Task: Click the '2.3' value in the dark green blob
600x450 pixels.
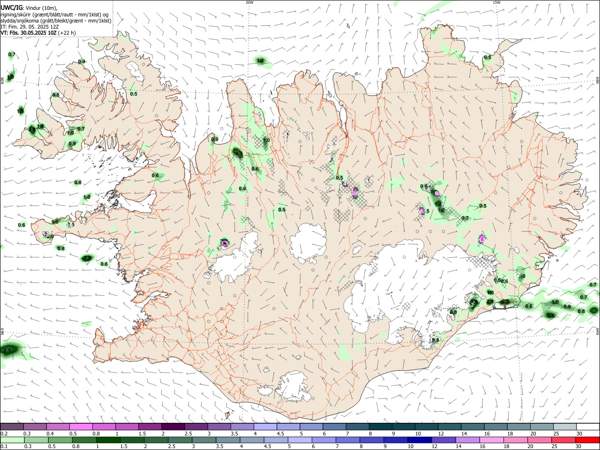Action: tap(239, 154)
